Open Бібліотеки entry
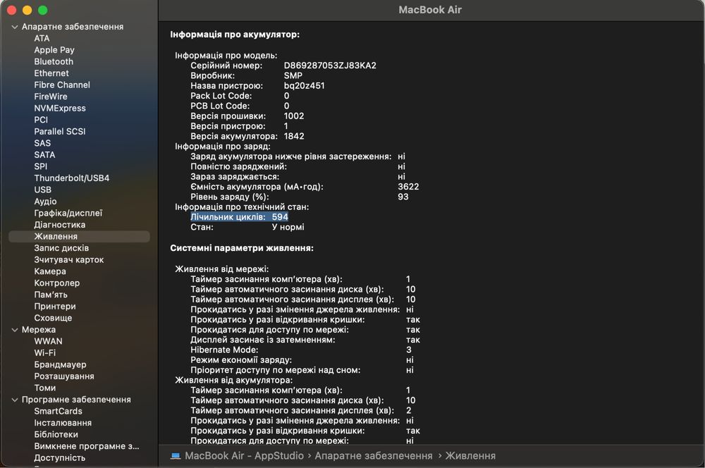Image resolution: width=705 pixels, height=468 pixels. (56, 435)
